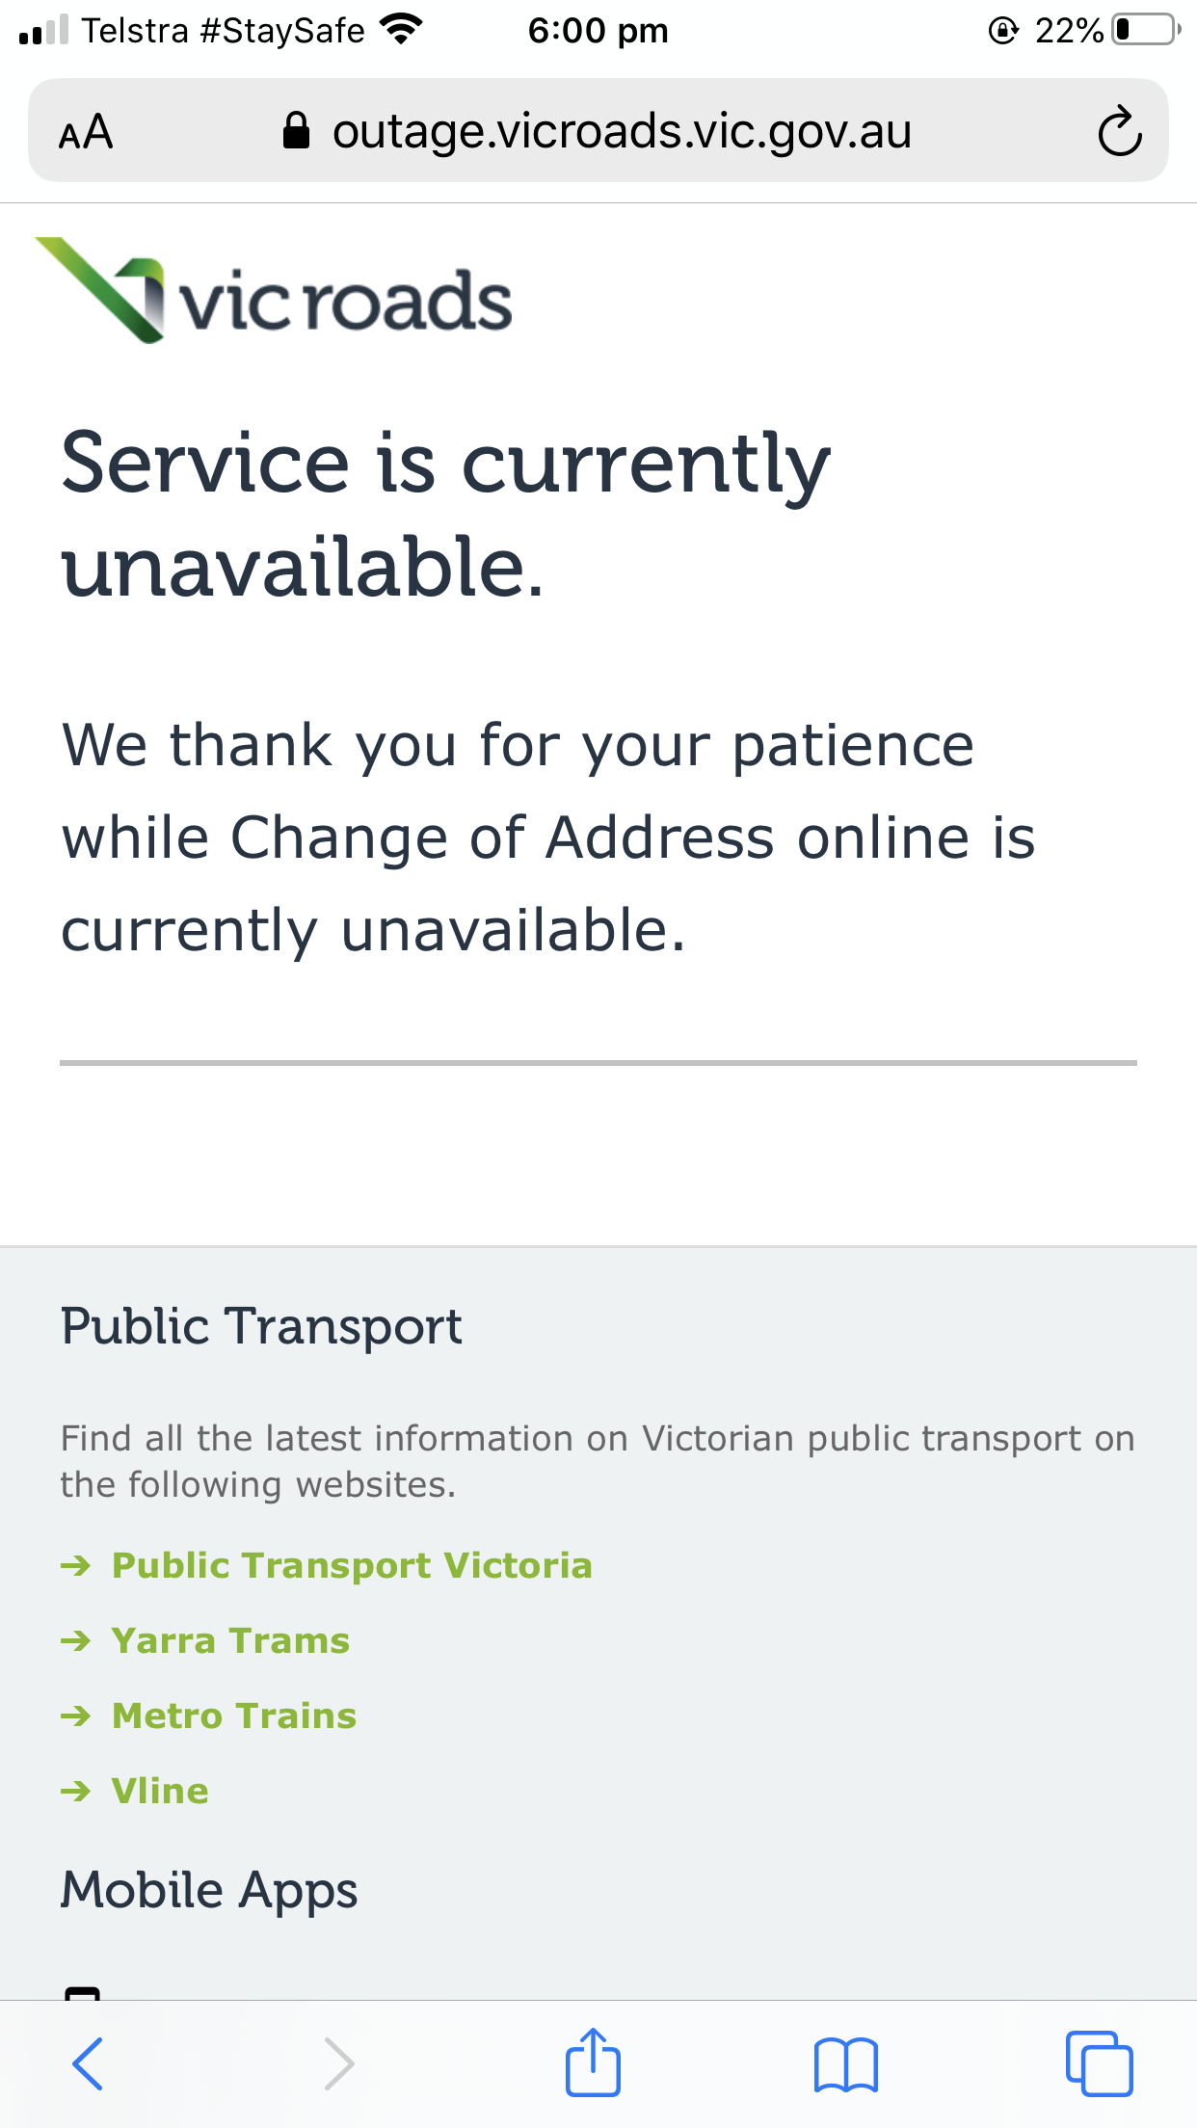Tap the battery indicator in status bar
Image resolution: width=1197 pixels, height=2128 pixels.
[x=1145, y=30]
